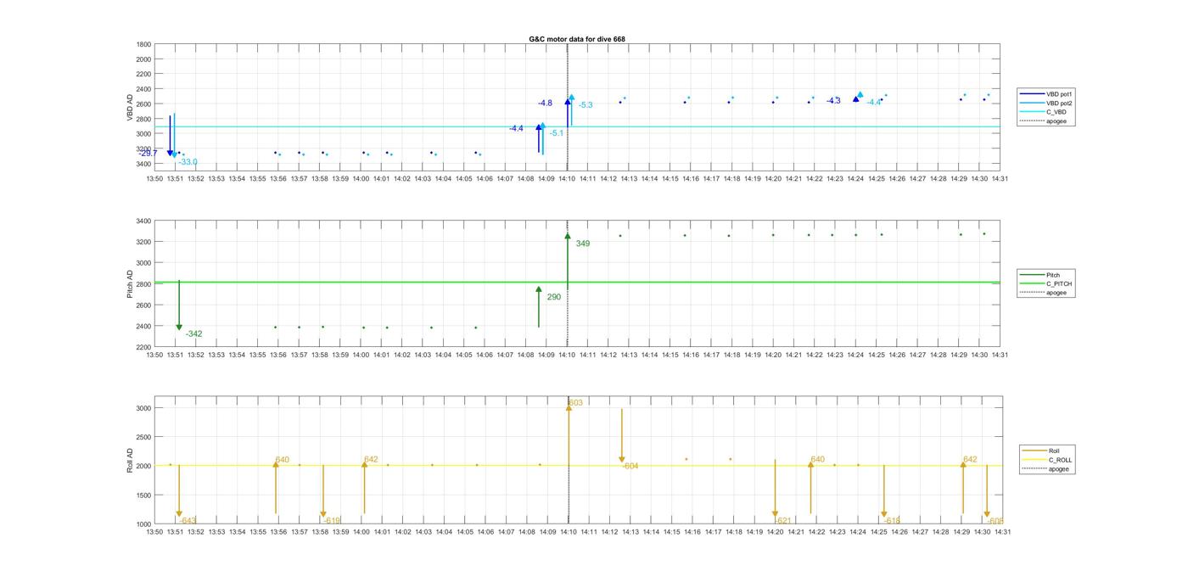The height and width of the screenshot is (588, 1188).
Task: Click the '-643' annotation in Roll plot
Action: pyautogui.click(x=188, y=521)
